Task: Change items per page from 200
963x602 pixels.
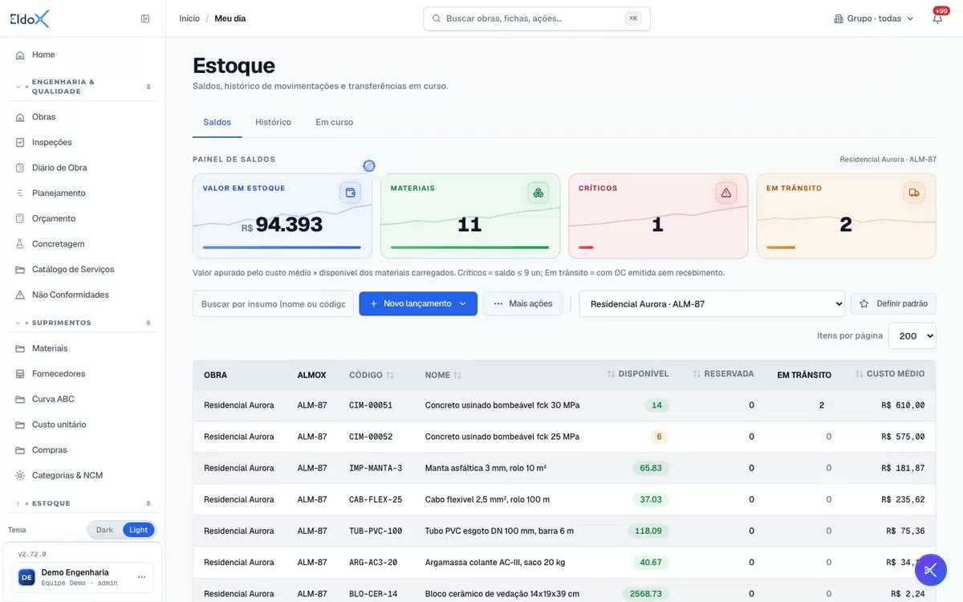Action: pos(912,336)
